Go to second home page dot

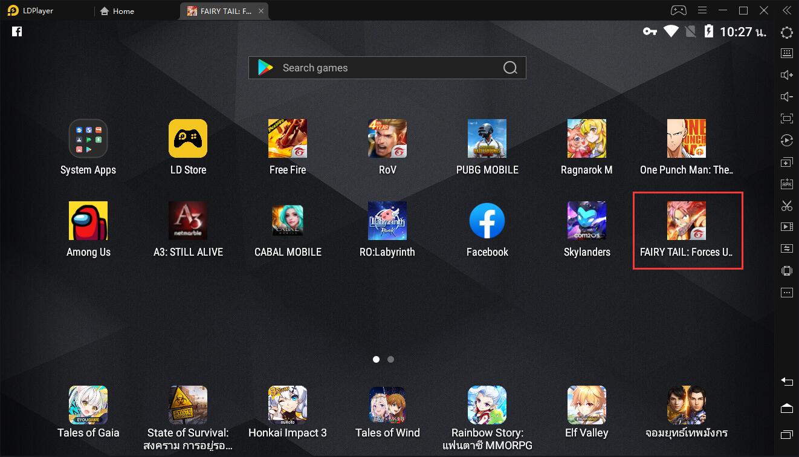(x=390, y=359)
